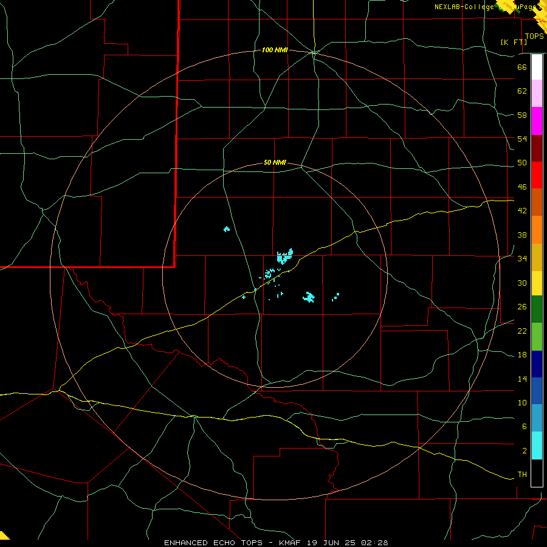The height and width of the screenshot is (547, 547).
Task: Click the [K FT] units label
Action: (514, 42)
